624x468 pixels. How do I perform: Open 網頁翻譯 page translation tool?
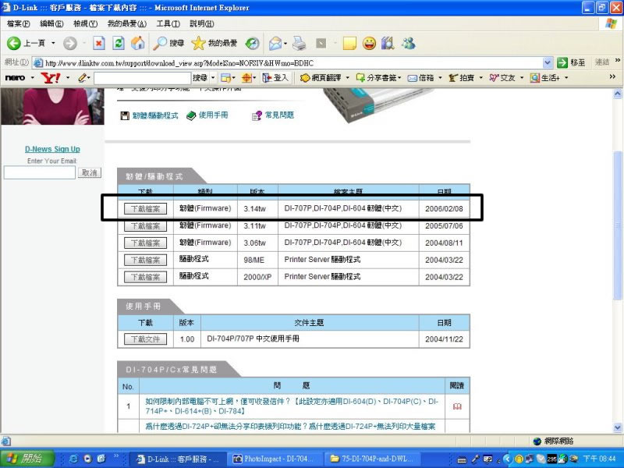tap(321, 77)
